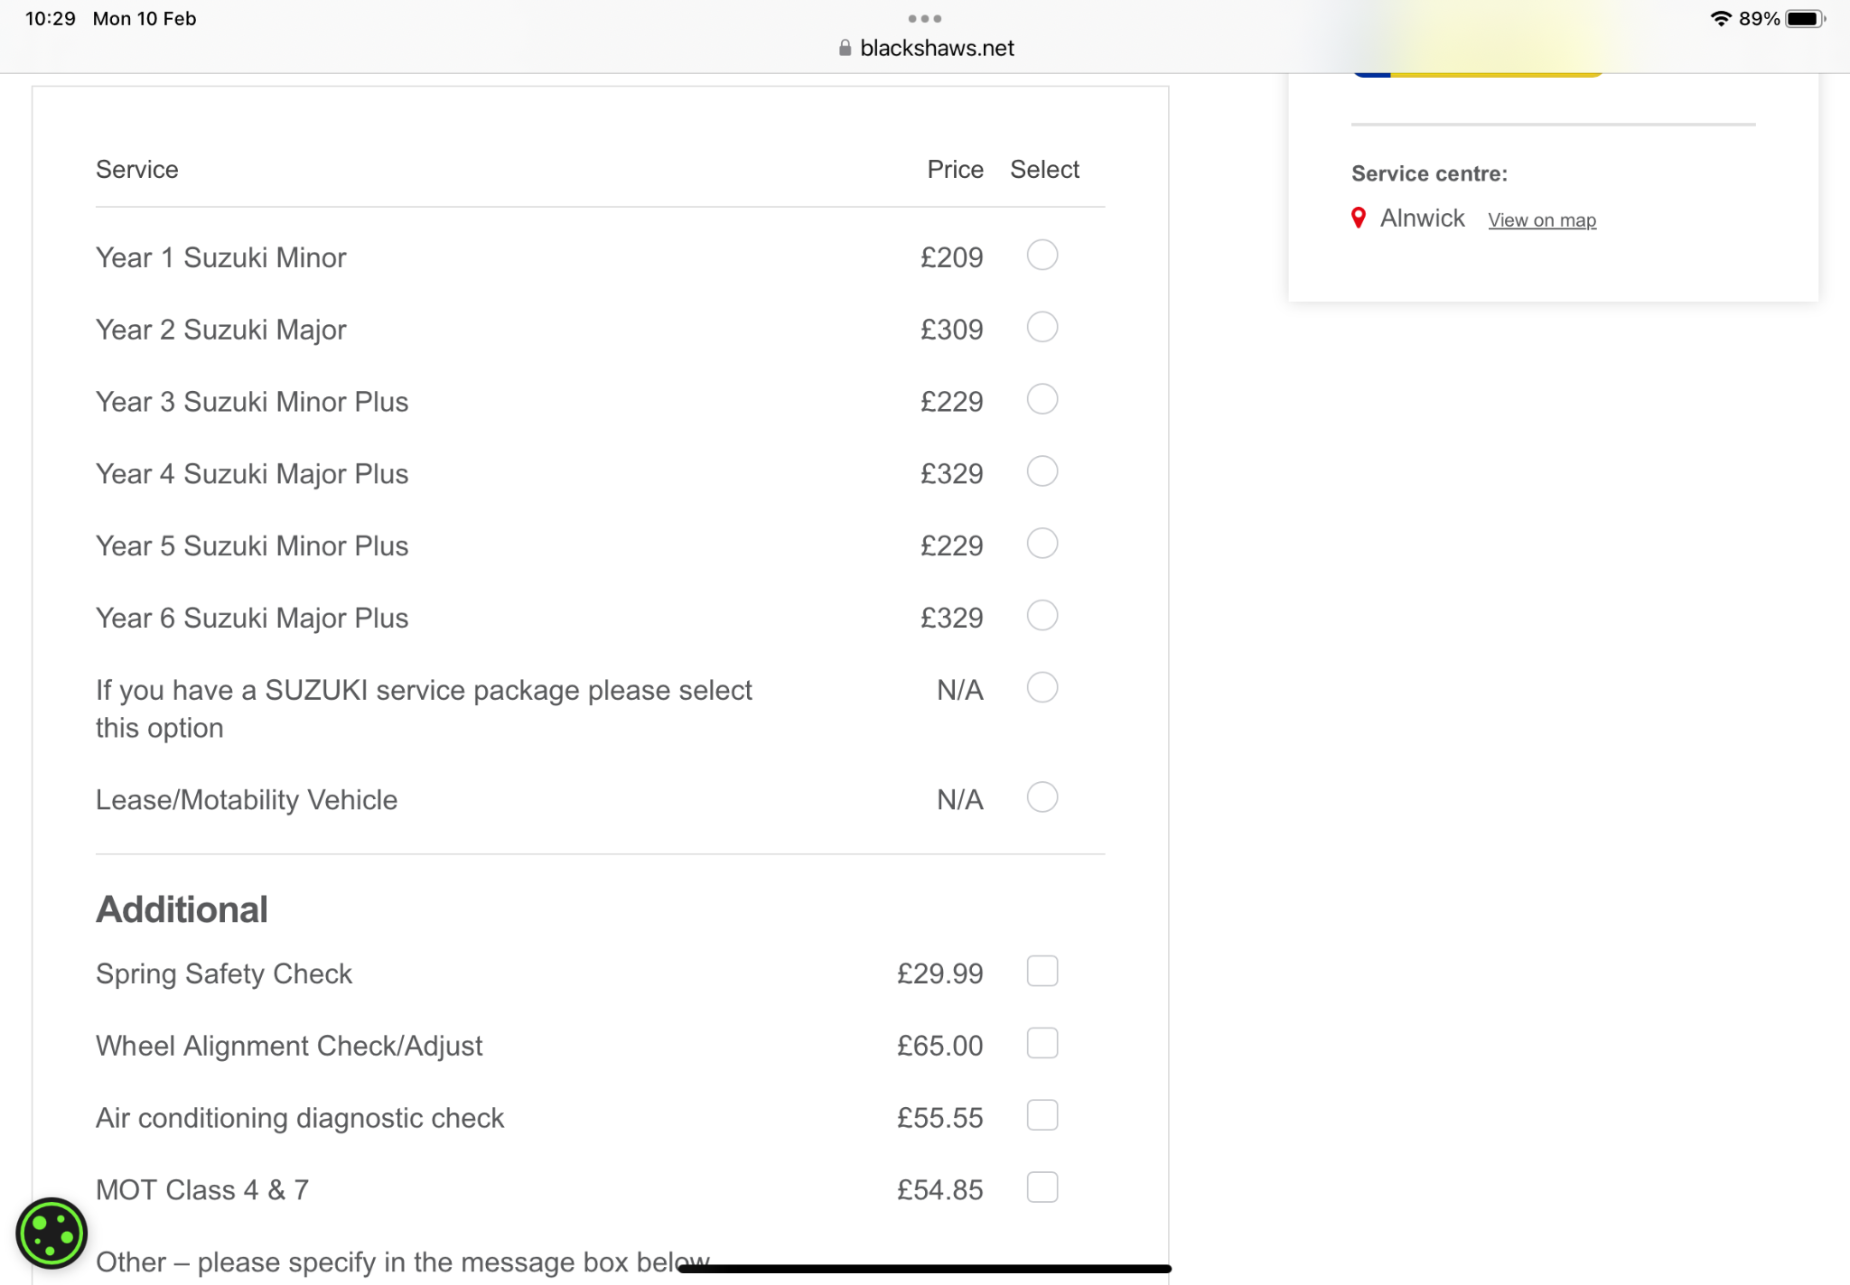Choose Year 3 Suzuki Minor Plus radio

(x=1042, y=400)
